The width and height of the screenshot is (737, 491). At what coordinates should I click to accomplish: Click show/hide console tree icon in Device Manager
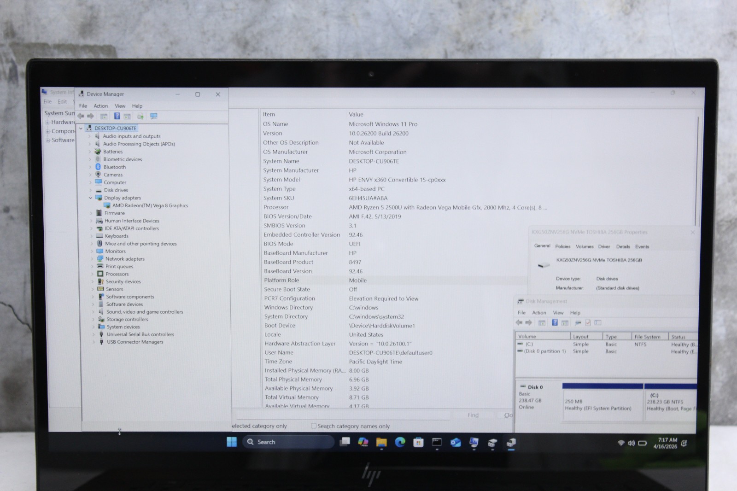coord(104,116)
